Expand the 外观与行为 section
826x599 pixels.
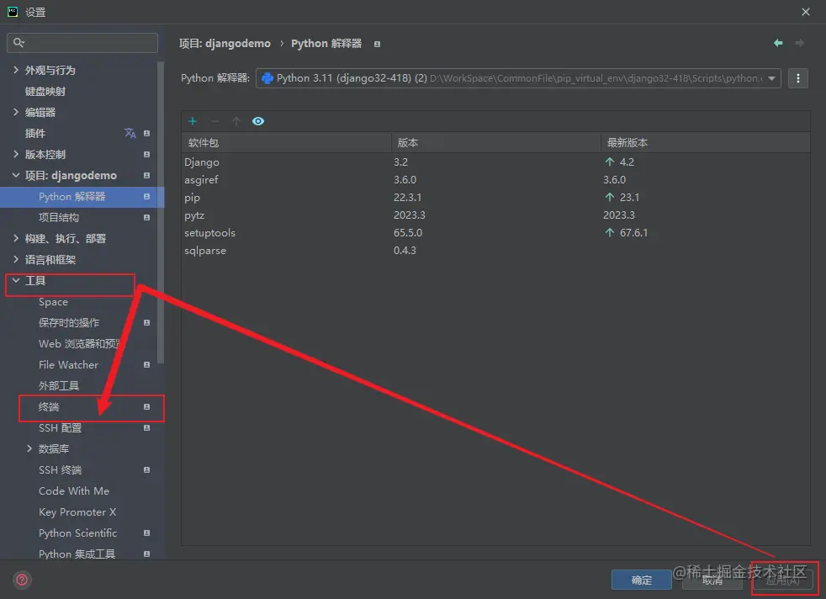16,70
